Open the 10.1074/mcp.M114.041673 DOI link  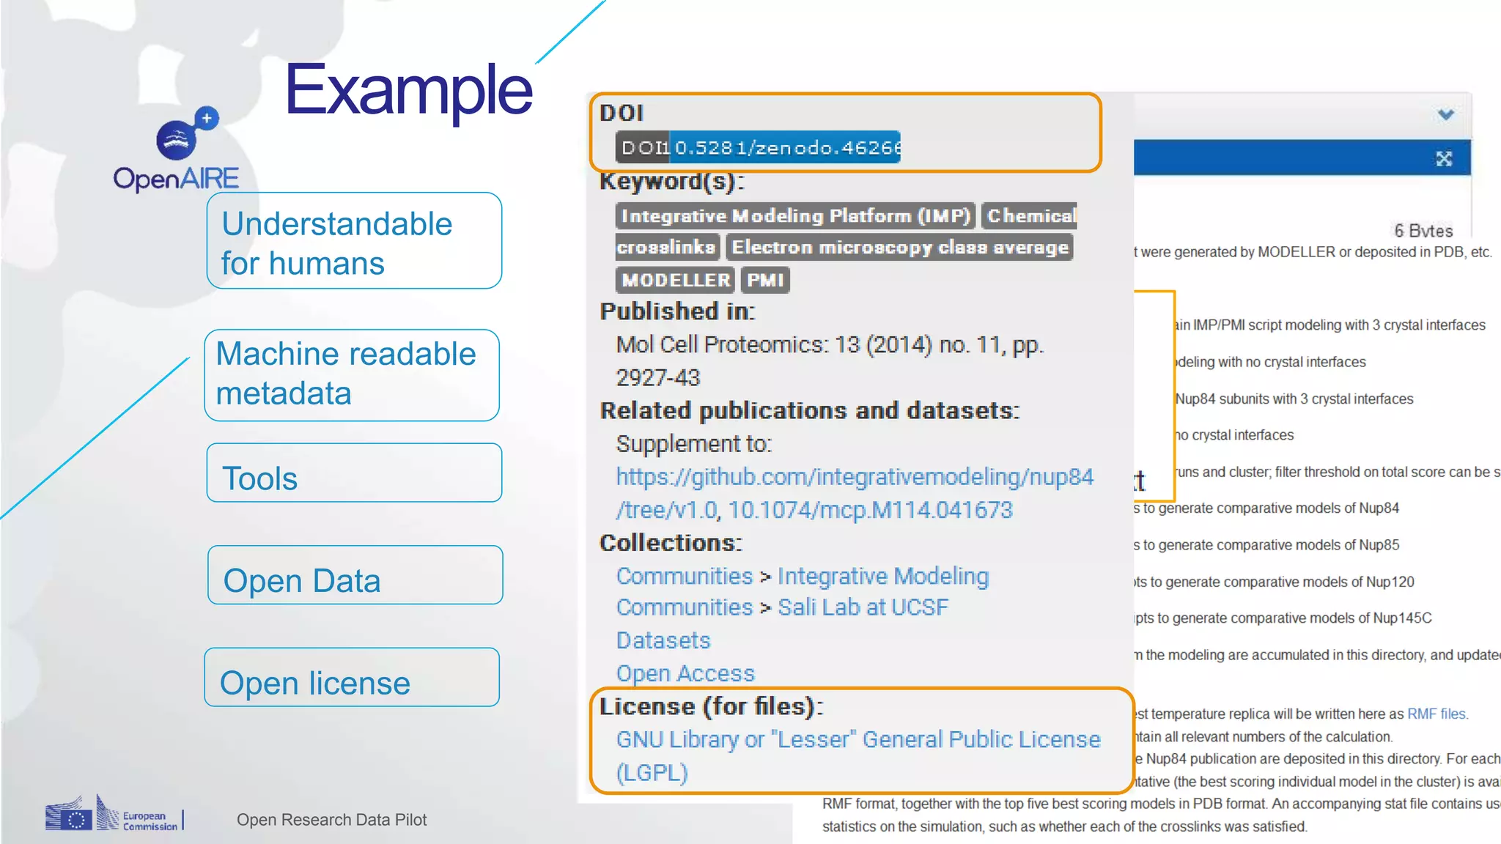click(870, 510)
